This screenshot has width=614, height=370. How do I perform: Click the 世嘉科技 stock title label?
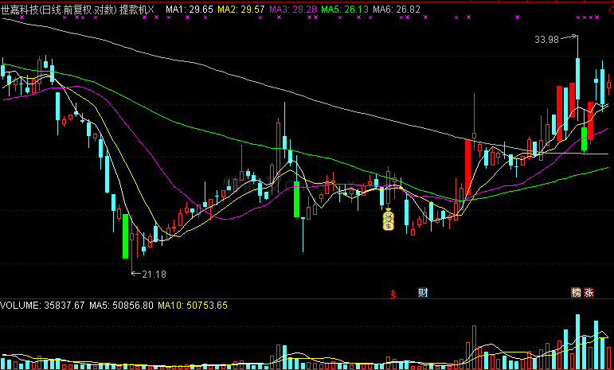19,10
